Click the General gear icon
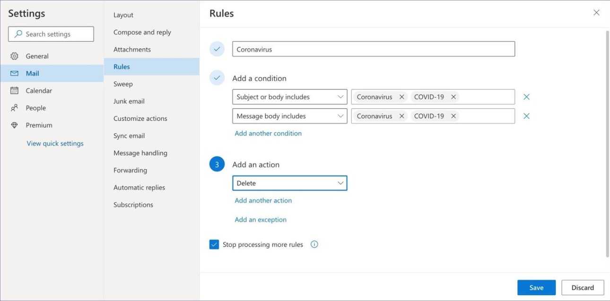Screen dimensions: 610x301 (14, 56)
